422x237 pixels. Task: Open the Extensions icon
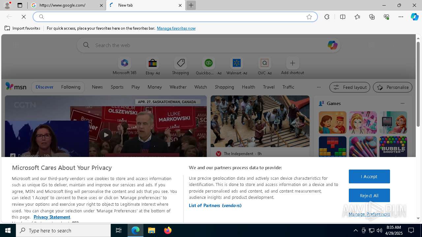pyautogui.click(x=327, y=17)
